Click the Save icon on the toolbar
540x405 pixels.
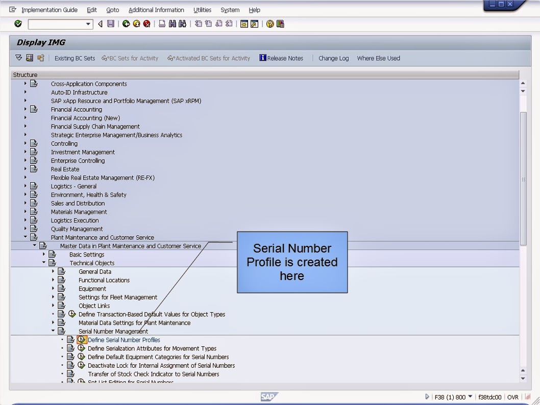(x=111, y=23)
